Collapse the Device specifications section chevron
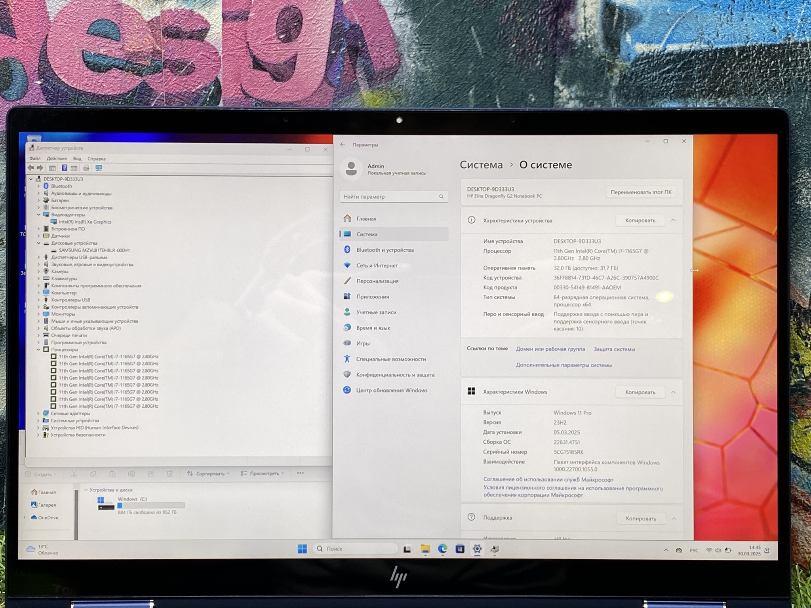 click(673, 220)
